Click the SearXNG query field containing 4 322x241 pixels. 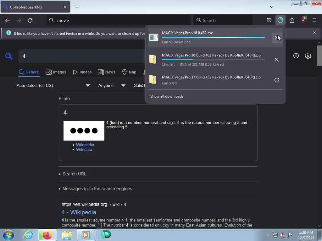(82, 56)
